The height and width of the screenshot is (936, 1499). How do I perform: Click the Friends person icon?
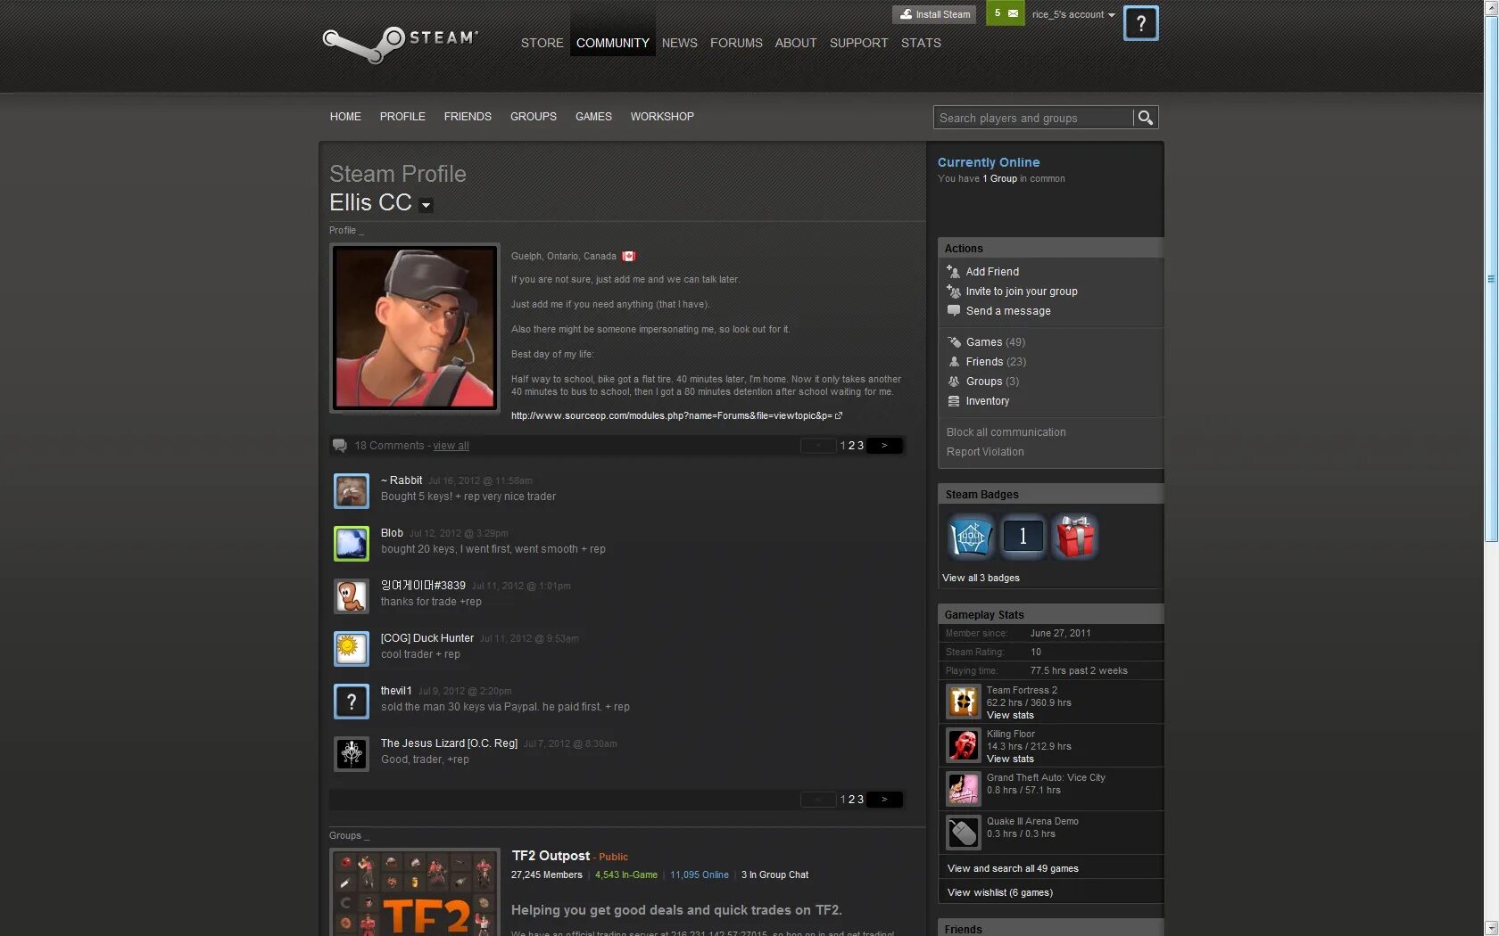pyautogui.click(x=953, y=362)
